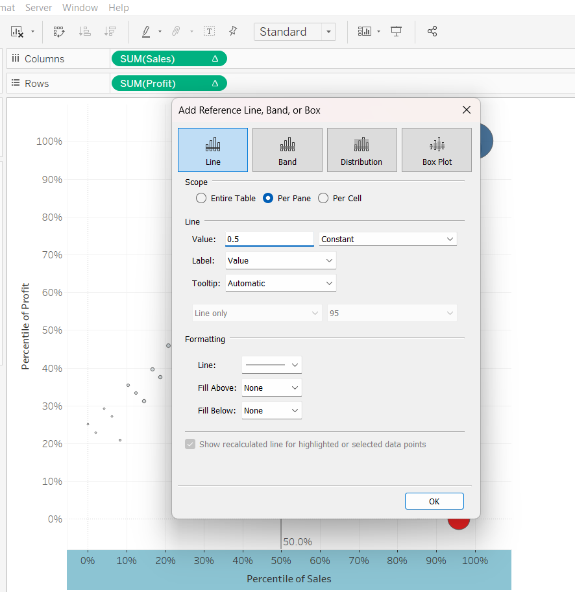Click the Highlight pen toolbar icon
This screenshot has width=575, height=592.
click(x=146, y=31)
